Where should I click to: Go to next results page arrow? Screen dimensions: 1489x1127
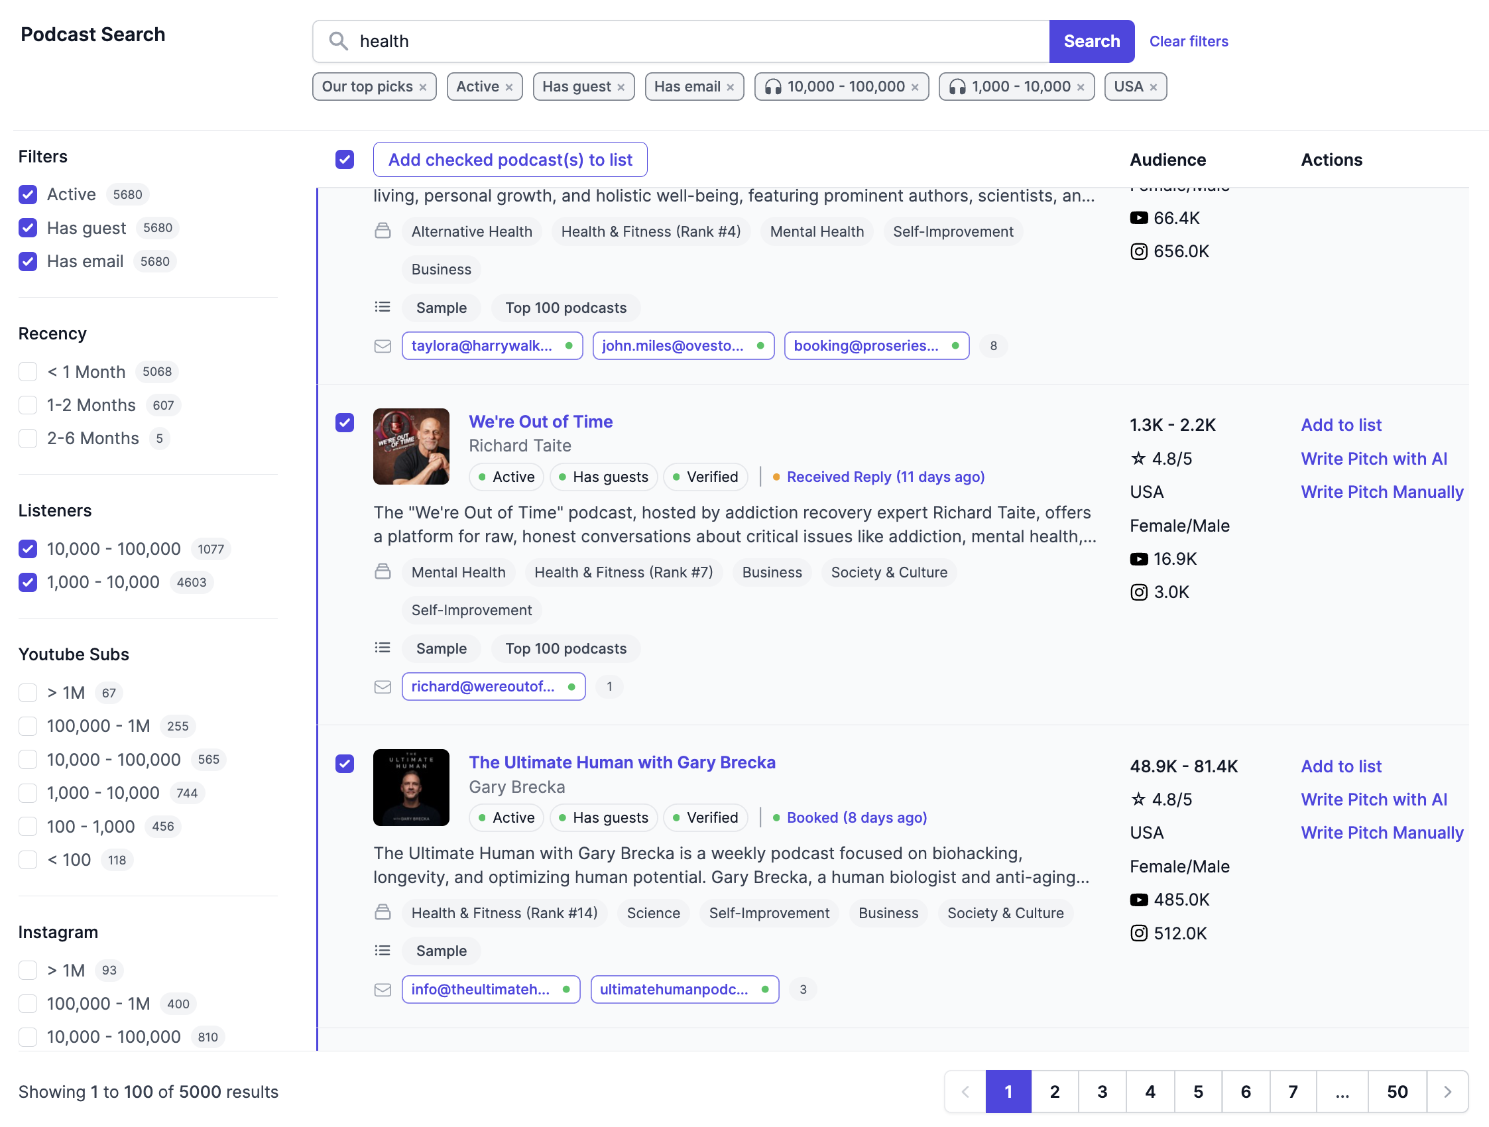[1447, 1092]
